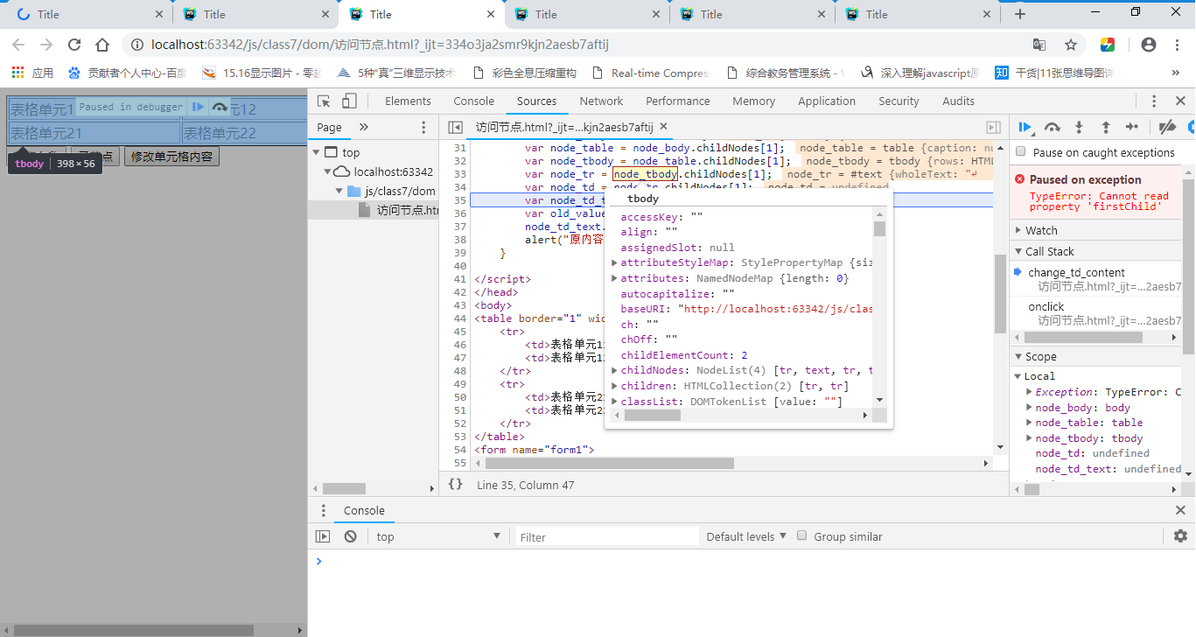1196x637 pixels.
Task: Expand the Exception TypeError entry
Action: pyautogui.click(x=1029, y=392)
